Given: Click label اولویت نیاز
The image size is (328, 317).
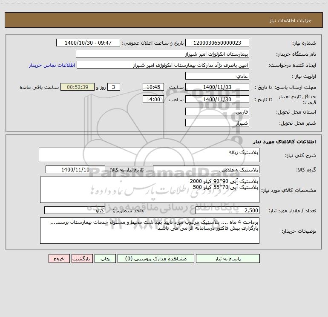Looking at the screenshot, I should click(304, 77).
